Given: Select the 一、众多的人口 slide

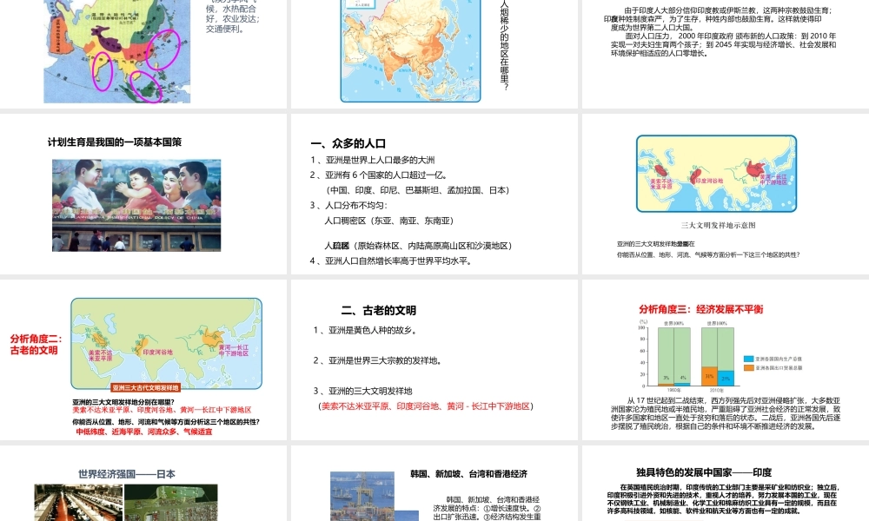Looking at the screenshot, I should [x=434, y=195].
